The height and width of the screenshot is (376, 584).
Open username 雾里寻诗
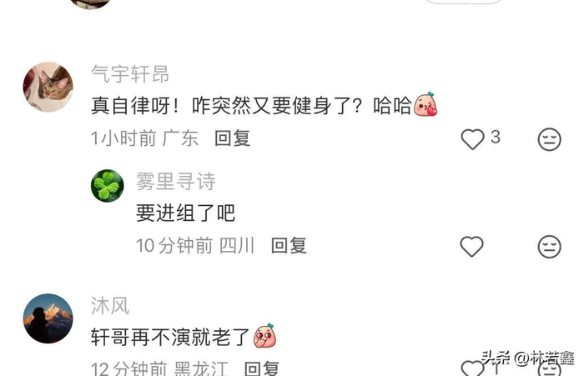(x=175, y=181)
